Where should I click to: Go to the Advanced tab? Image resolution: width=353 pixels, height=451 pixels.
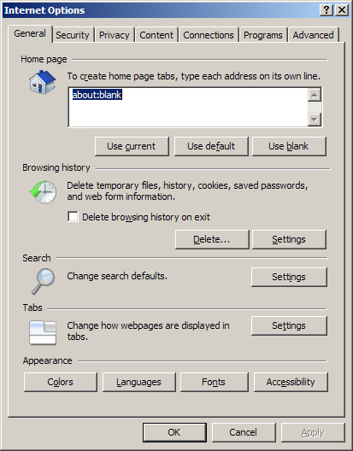pyautogui.click(x=313, y=35)
